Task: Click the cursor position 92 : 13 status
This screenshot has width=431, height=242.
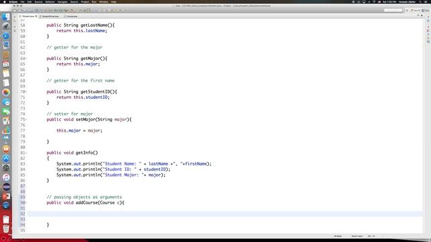Action: [371, 236]
